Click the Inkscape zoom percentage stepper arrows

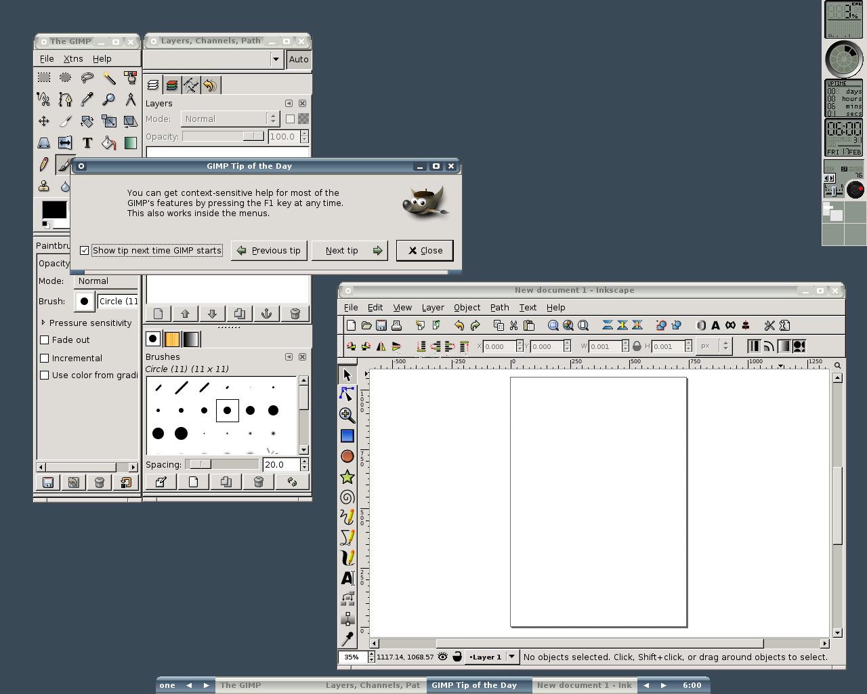click(x=371, y=657)
